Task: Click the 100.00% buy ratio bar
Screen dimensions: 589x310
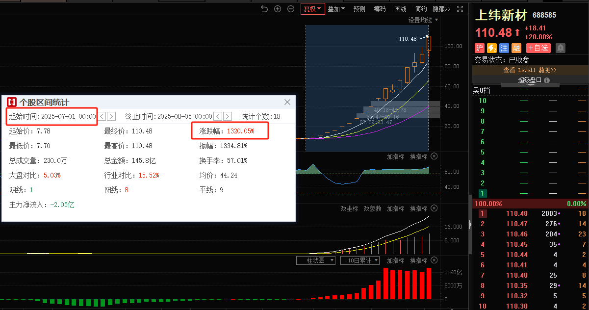Action: (530, 204)
